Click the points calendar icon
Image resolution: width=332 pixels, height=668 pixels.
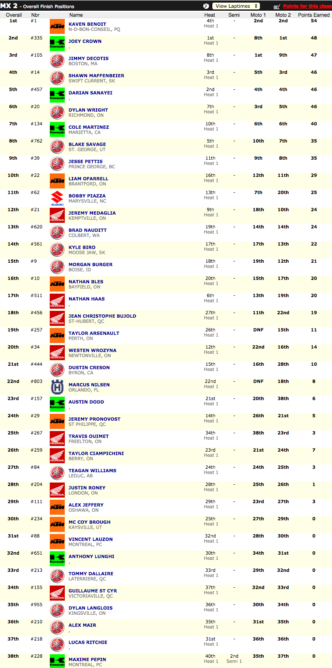pyautogui.click(x=277, y=6)
